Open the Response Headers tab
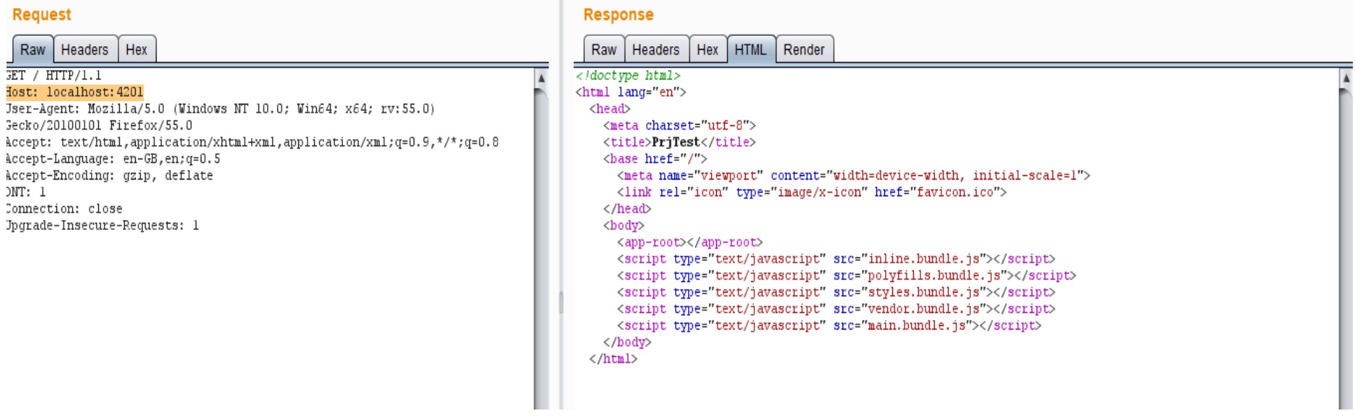The height and width of the screenshot is (416, 1355). (656, 50)
